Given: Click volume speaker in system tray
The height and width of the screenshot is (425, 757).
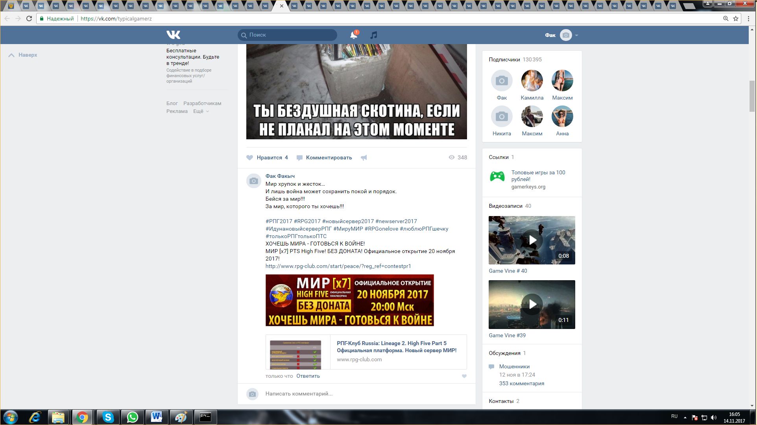Looking at the screenshot, I should point(714,418).
